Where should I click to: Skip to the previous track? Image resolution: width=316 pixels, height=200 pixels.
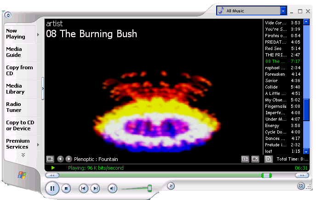[x=83, y=189]
